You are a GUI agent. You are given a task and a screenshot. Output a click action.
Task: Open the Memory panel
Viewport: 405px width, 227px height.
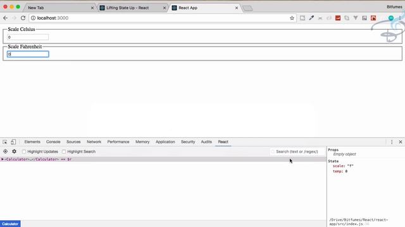(142, 142)
